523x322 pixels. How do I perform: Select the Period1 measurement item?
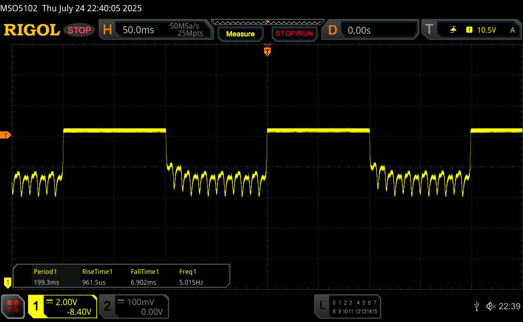45,277
